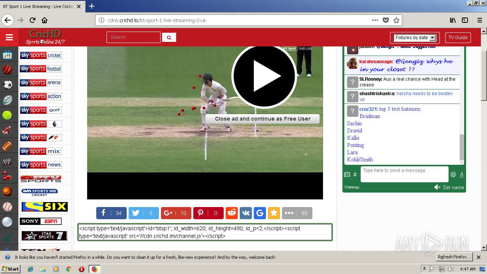Share page on Facebook
The height and width of the screenshot is (274, 487).
(111, 213)
